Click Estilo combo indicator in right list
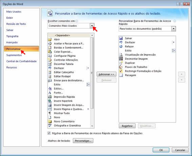The image size is (192, 156). pyautogui.click(x=173, y=51)
